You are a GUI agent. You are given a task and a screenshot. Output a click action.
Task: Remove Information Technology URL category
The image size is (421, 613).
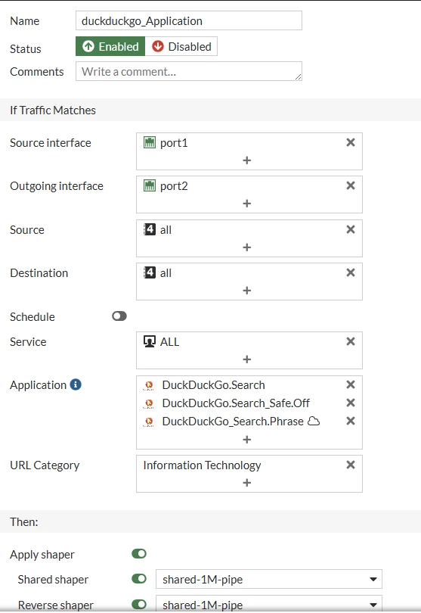click(350, 465)
